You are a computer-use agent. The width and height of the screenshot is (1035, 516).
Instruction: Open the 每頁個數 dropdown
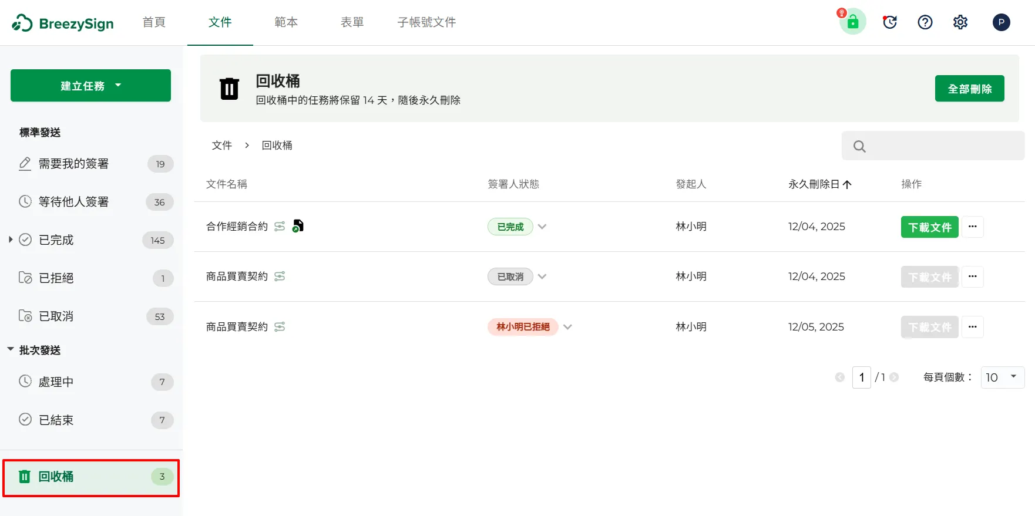coord(1002,377)
